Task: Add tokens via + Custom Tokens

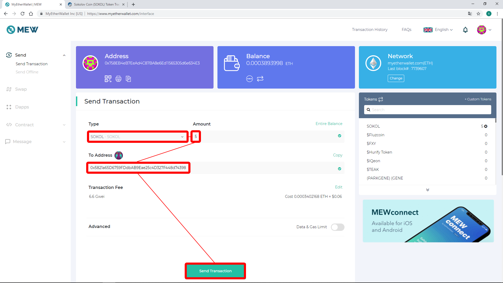Action: pyautogui.click(x=478, y=99)
